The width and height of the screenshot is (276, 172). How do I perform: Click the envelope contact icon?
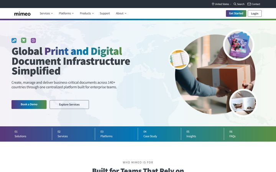click(249, 4)
